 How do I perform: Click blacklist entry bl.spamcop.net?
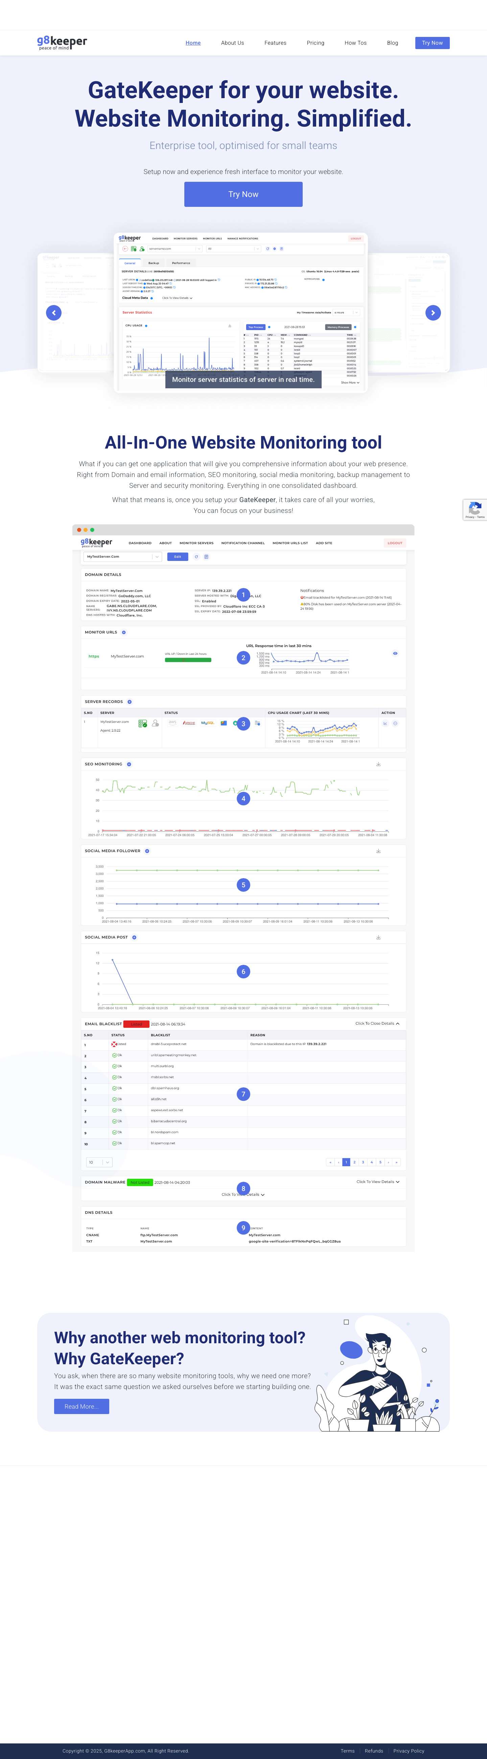(163, 1143)
